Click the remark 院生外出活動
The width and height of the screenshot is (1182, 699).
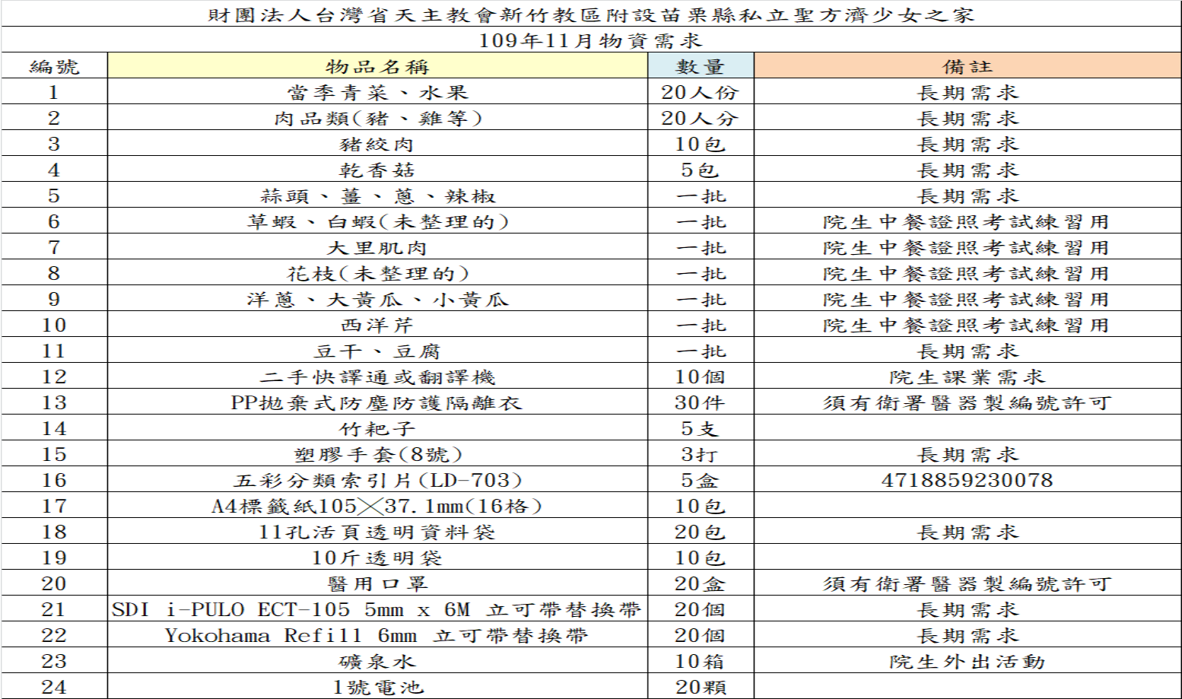[968, 661]
